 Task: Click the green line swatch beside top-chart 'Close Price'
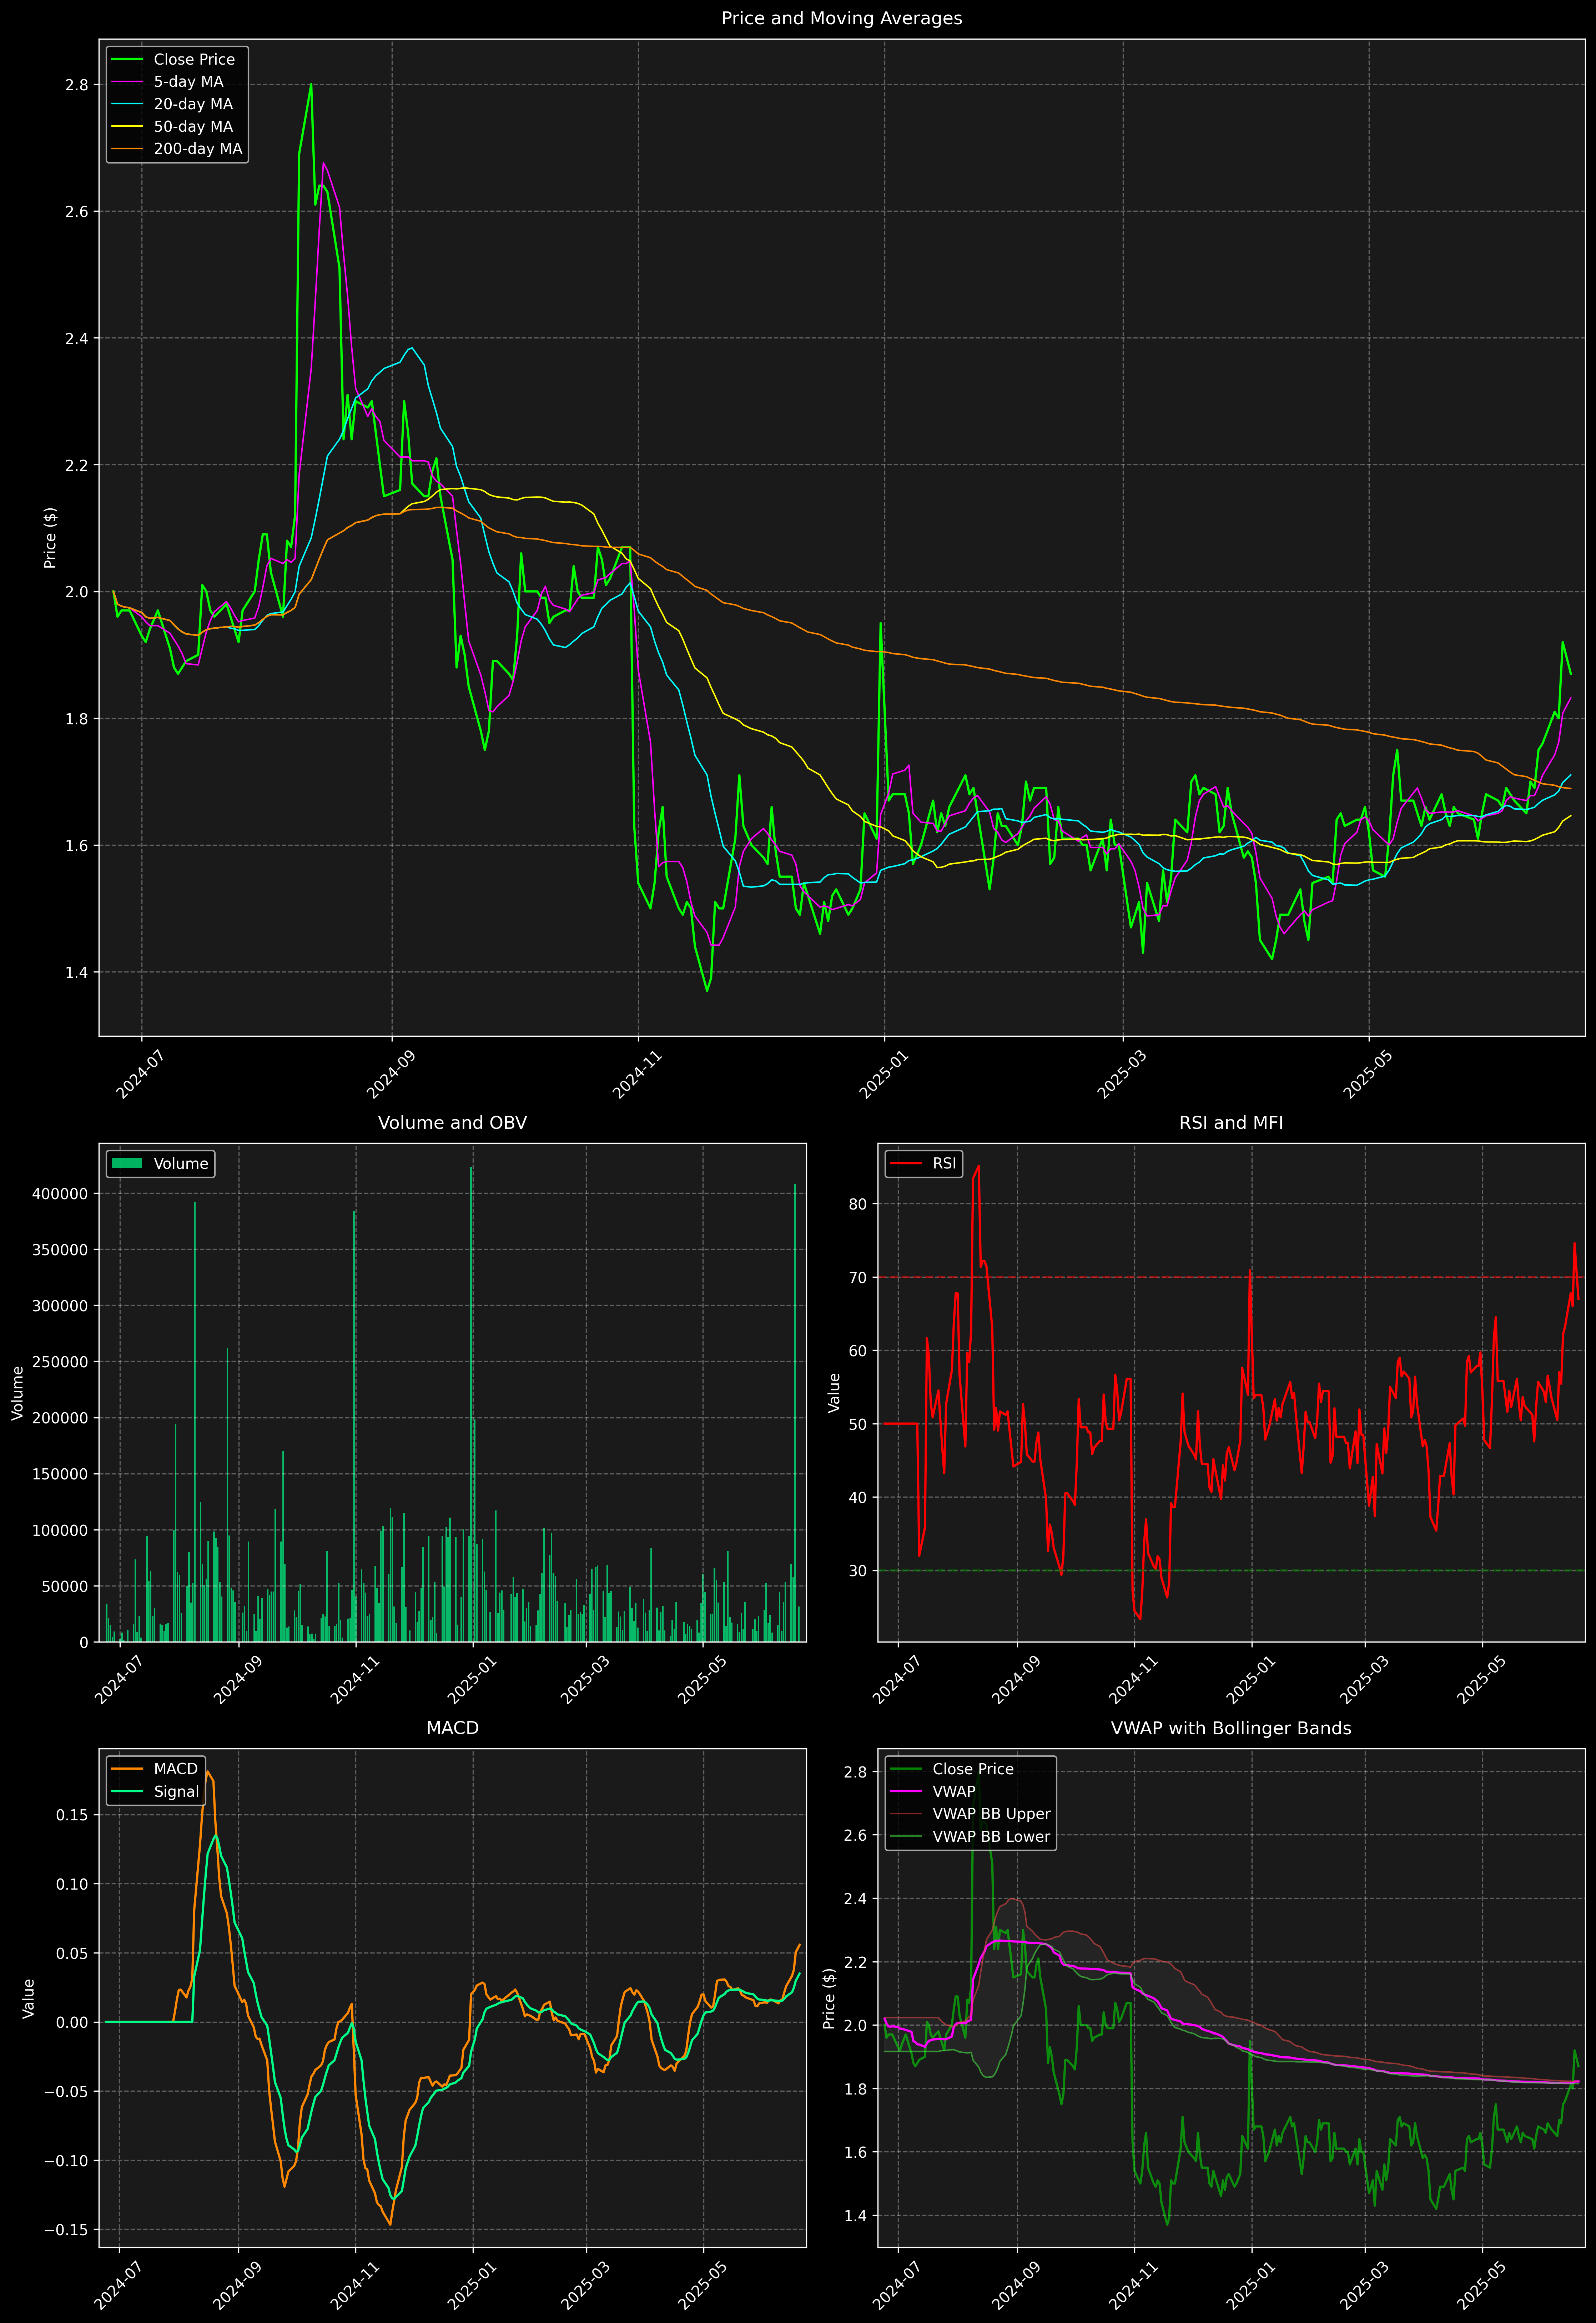(127, 60)
